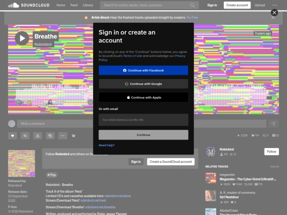The height and width of the screenshot is (215, 287).
Task: Open the Breathe album artwork thumbnail
Action: pyautogui.click(x=22, y=164)
